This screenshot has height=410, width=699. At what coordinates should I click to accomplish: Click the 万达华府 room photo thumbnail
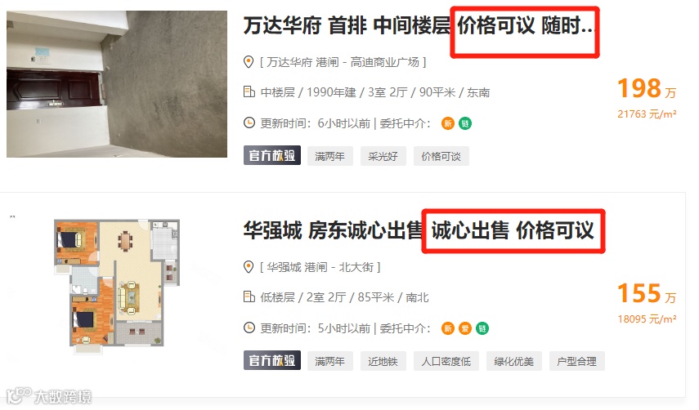[x=117, y=84]
